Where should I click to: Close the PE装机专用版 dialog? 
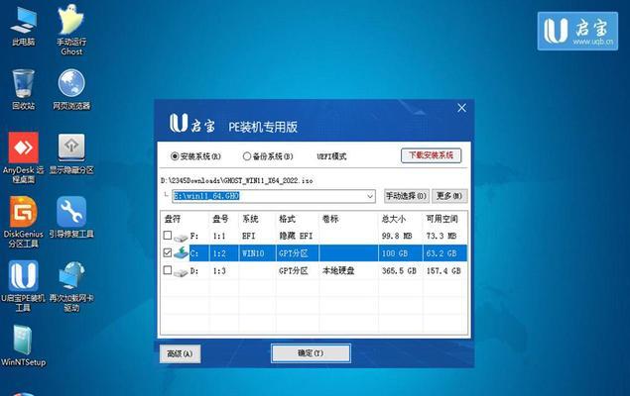pos(462,108)
